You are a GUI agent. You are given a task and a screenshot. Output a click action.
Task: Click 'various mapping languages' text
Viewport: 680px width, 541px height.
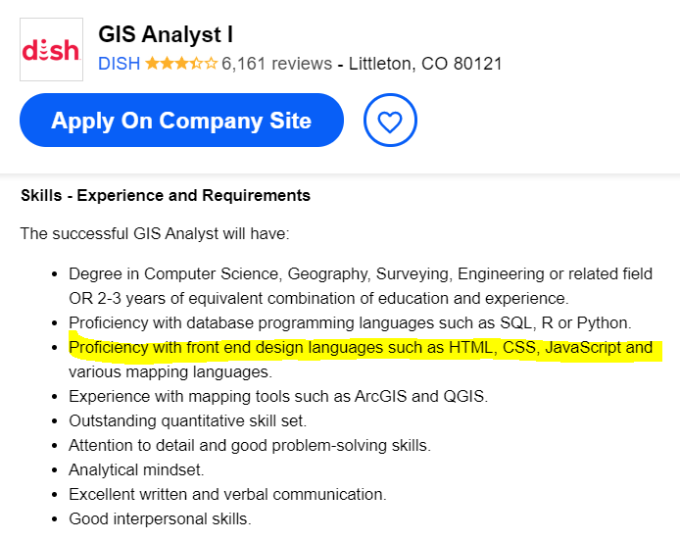170,372
